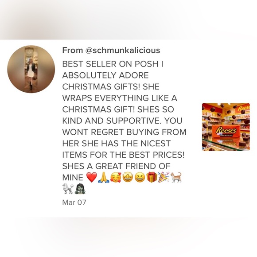
Task: Click the red heart emoji
Action: pyautogui.click(x=91, y=177)
